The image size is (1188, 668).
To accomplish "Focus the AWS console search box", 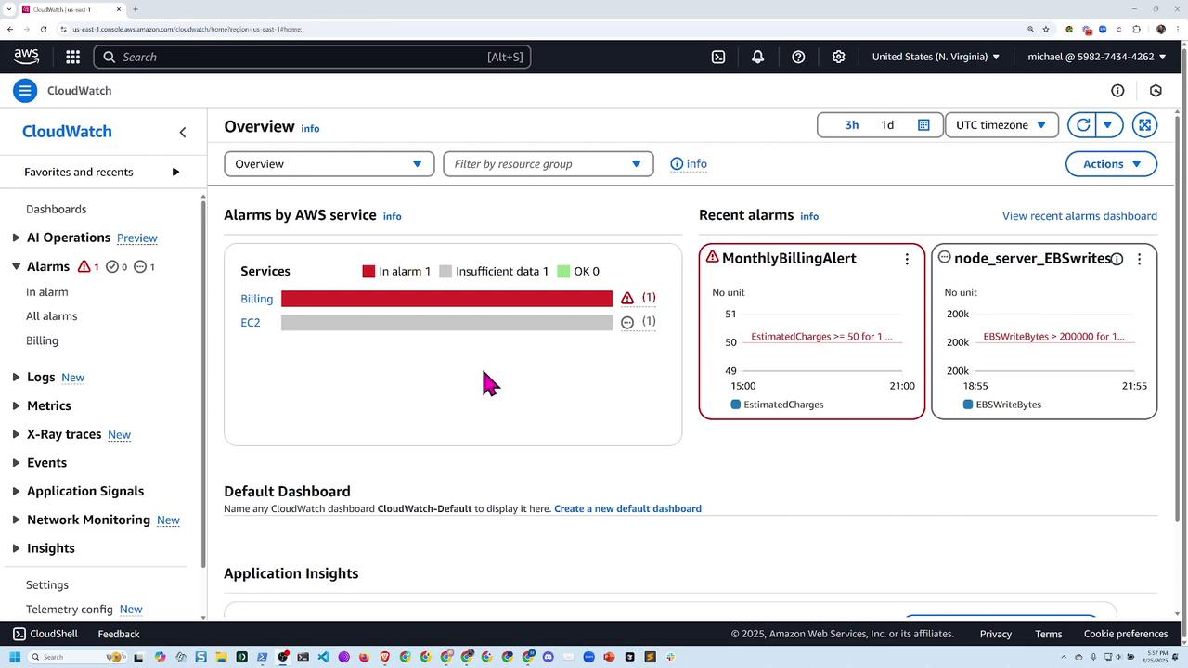I will (312, 57).
